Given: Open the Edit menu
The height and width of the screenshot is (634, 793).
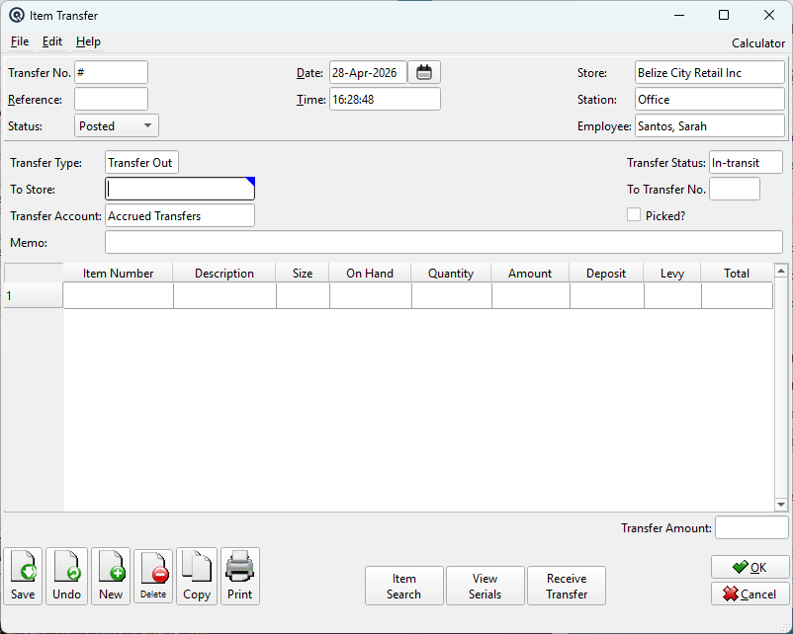Looking at the screenshot, I should tap(52, 41).
